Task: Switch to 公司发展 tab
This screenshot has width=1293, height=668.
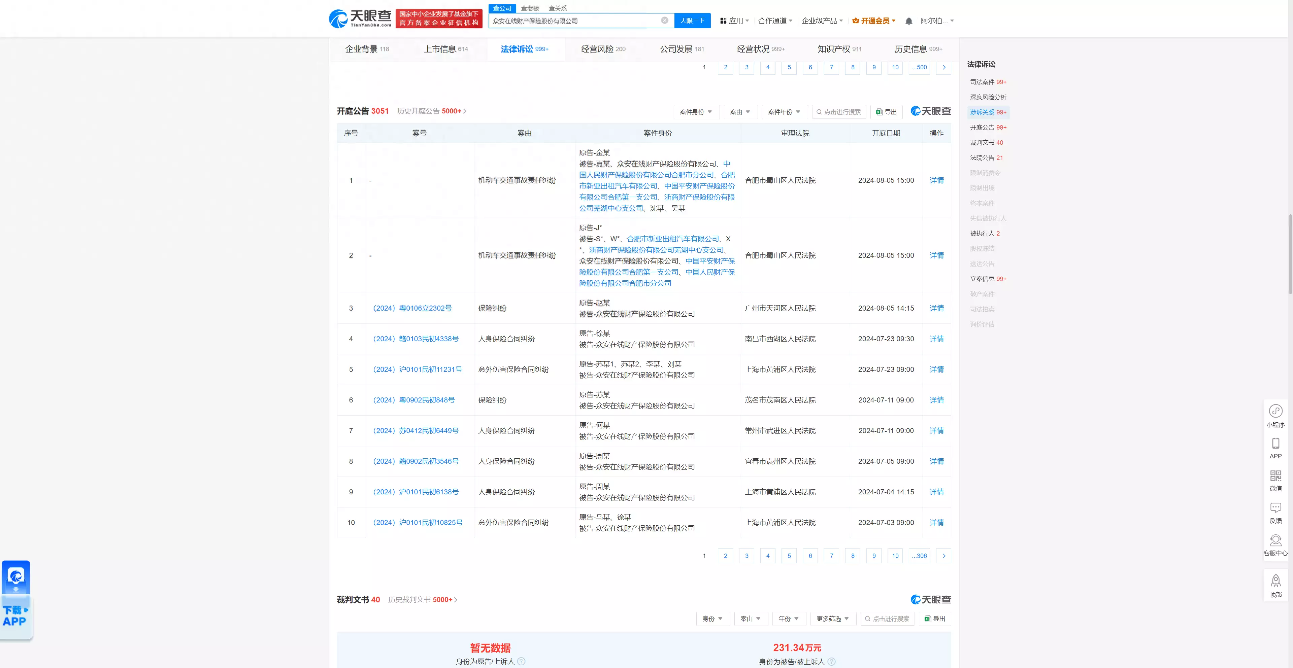Action: click(x=682, y=49)
